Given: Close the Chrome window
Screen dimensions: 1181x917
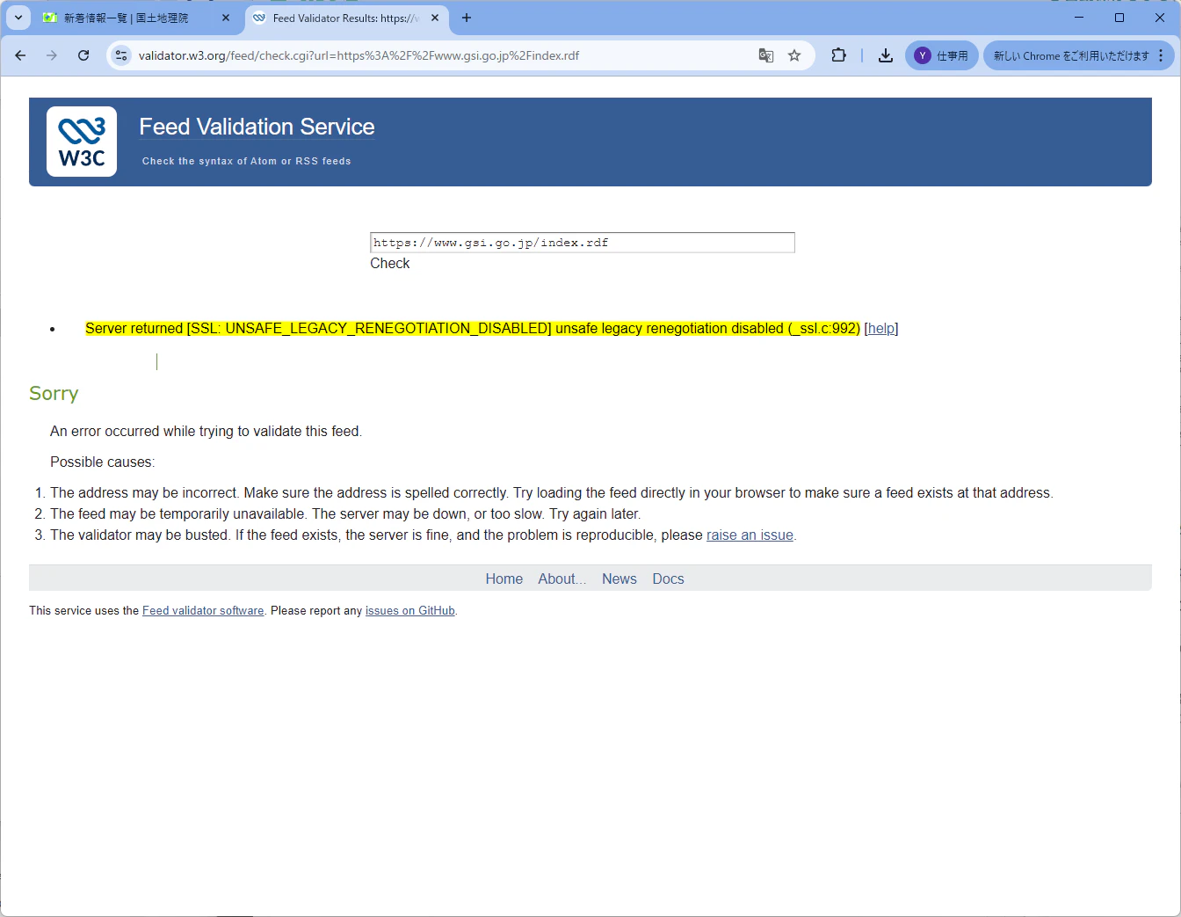Looking at the screenshot, I should [x=1160, y=18].
